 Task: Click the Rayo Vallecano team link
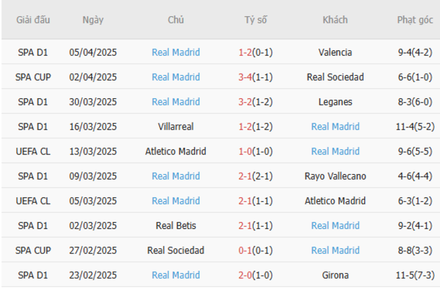335,176
